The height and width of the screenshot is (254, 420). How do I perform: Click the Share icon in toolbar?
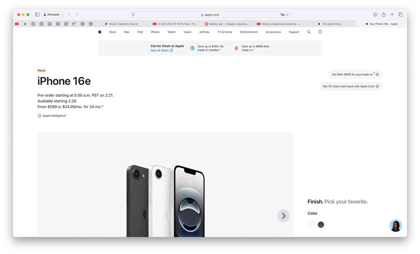click(x=384, y=15)
